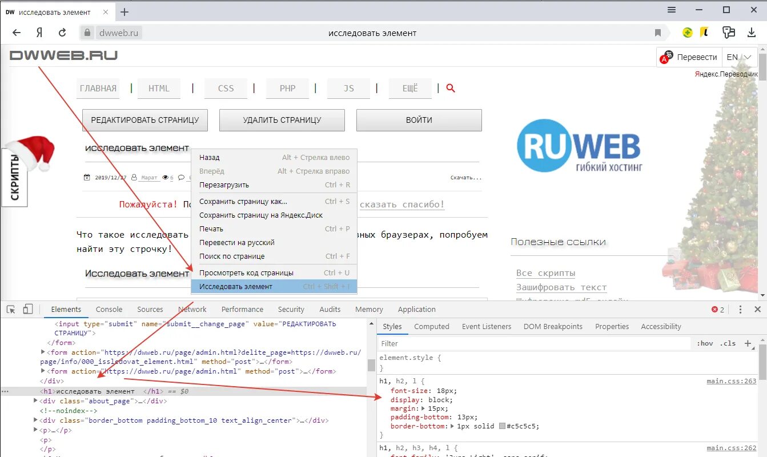
Task: Choose 'Исследовать элемент' in context menu
Action: pos(274,286)
